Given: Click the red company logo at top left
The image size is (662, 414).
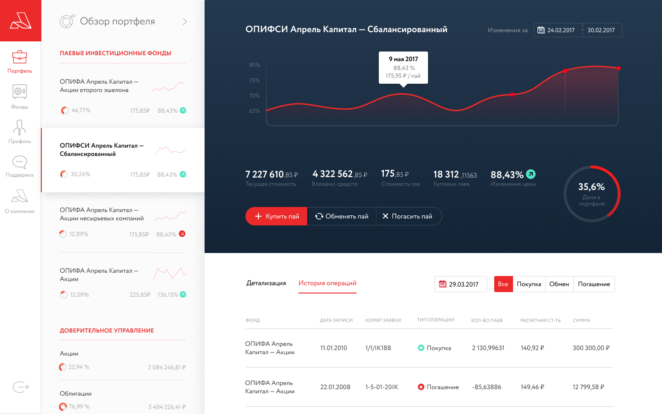Looking at the screenshot, I should click(x=21, y=21).
